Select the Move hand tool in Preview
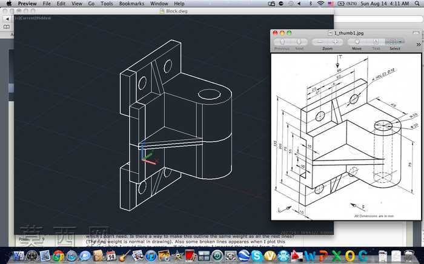 [357, 42]
